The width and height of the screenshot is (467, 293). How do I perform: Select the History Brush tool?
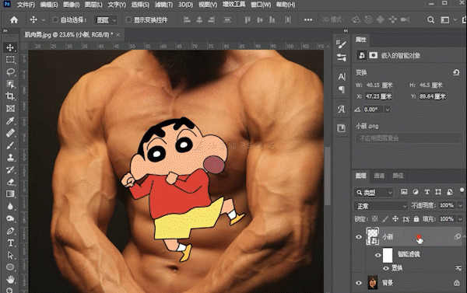tap(10, 169)
